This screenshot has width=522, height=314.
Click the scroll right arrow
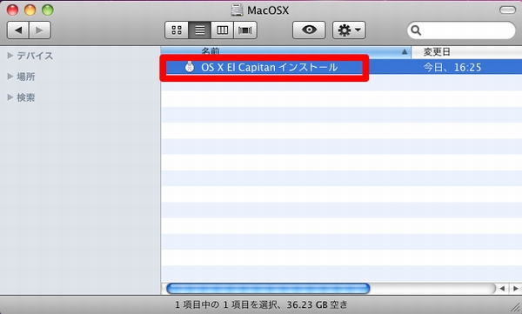point(515,289)
